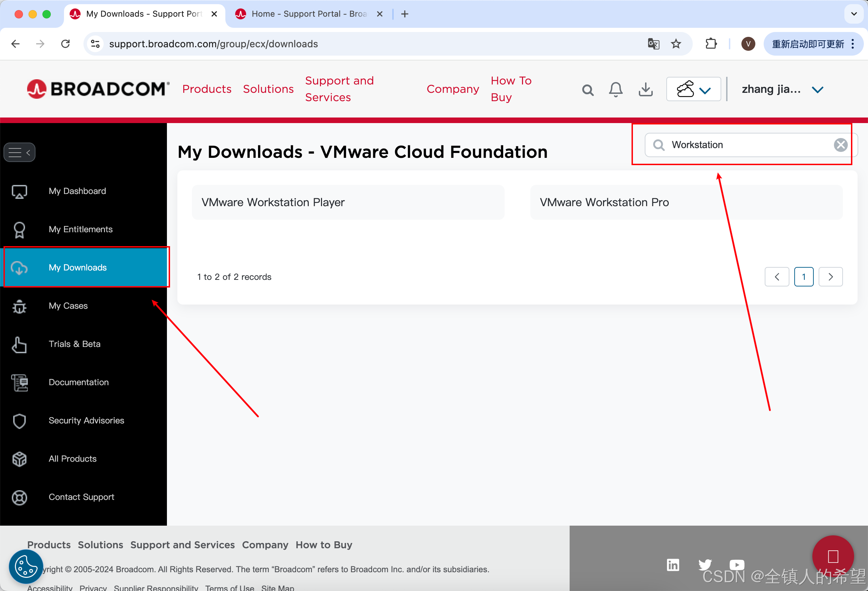Click the translate page icon
868x591 pixels.
(x=654, y=44)
